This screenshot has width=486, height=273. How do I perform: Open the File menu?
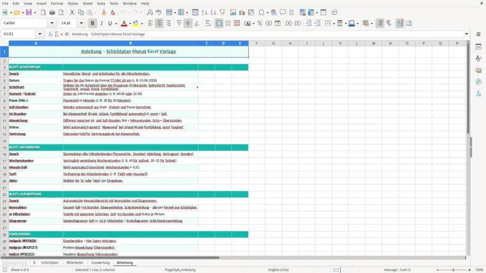click(x=5, y=3)
